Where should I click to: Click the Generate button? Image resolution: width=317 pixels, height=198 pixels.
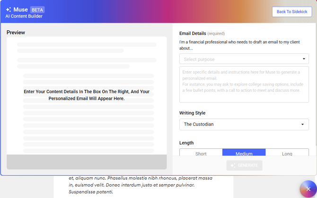(x=244, y=165)
